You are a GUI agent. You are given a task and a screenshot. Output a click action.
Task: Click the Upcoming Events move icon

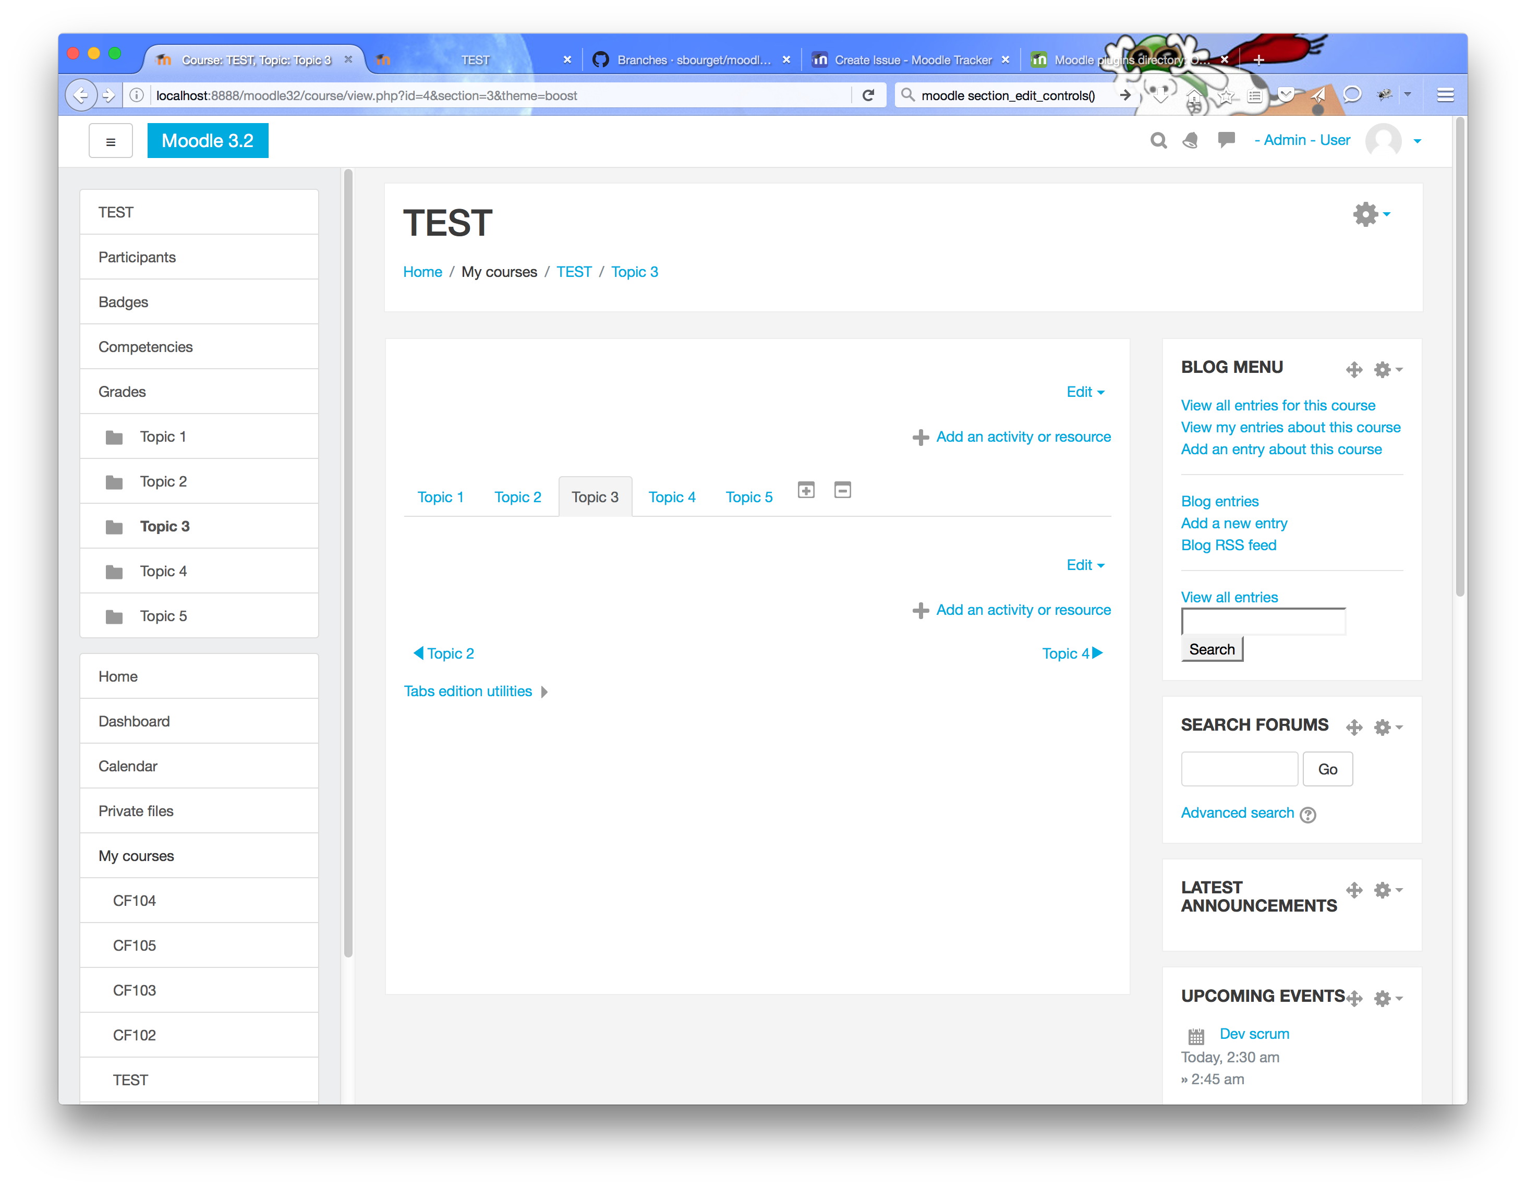[x=1354, y=998]
